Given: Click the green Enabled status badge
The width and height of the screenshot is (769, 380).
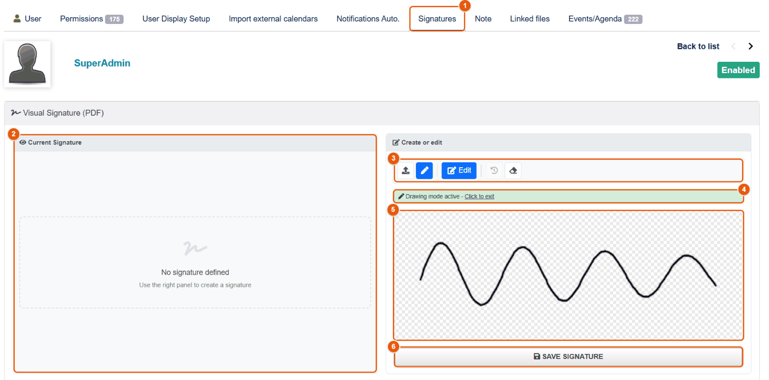Looking at the screenshot, I should click(738, 70).
